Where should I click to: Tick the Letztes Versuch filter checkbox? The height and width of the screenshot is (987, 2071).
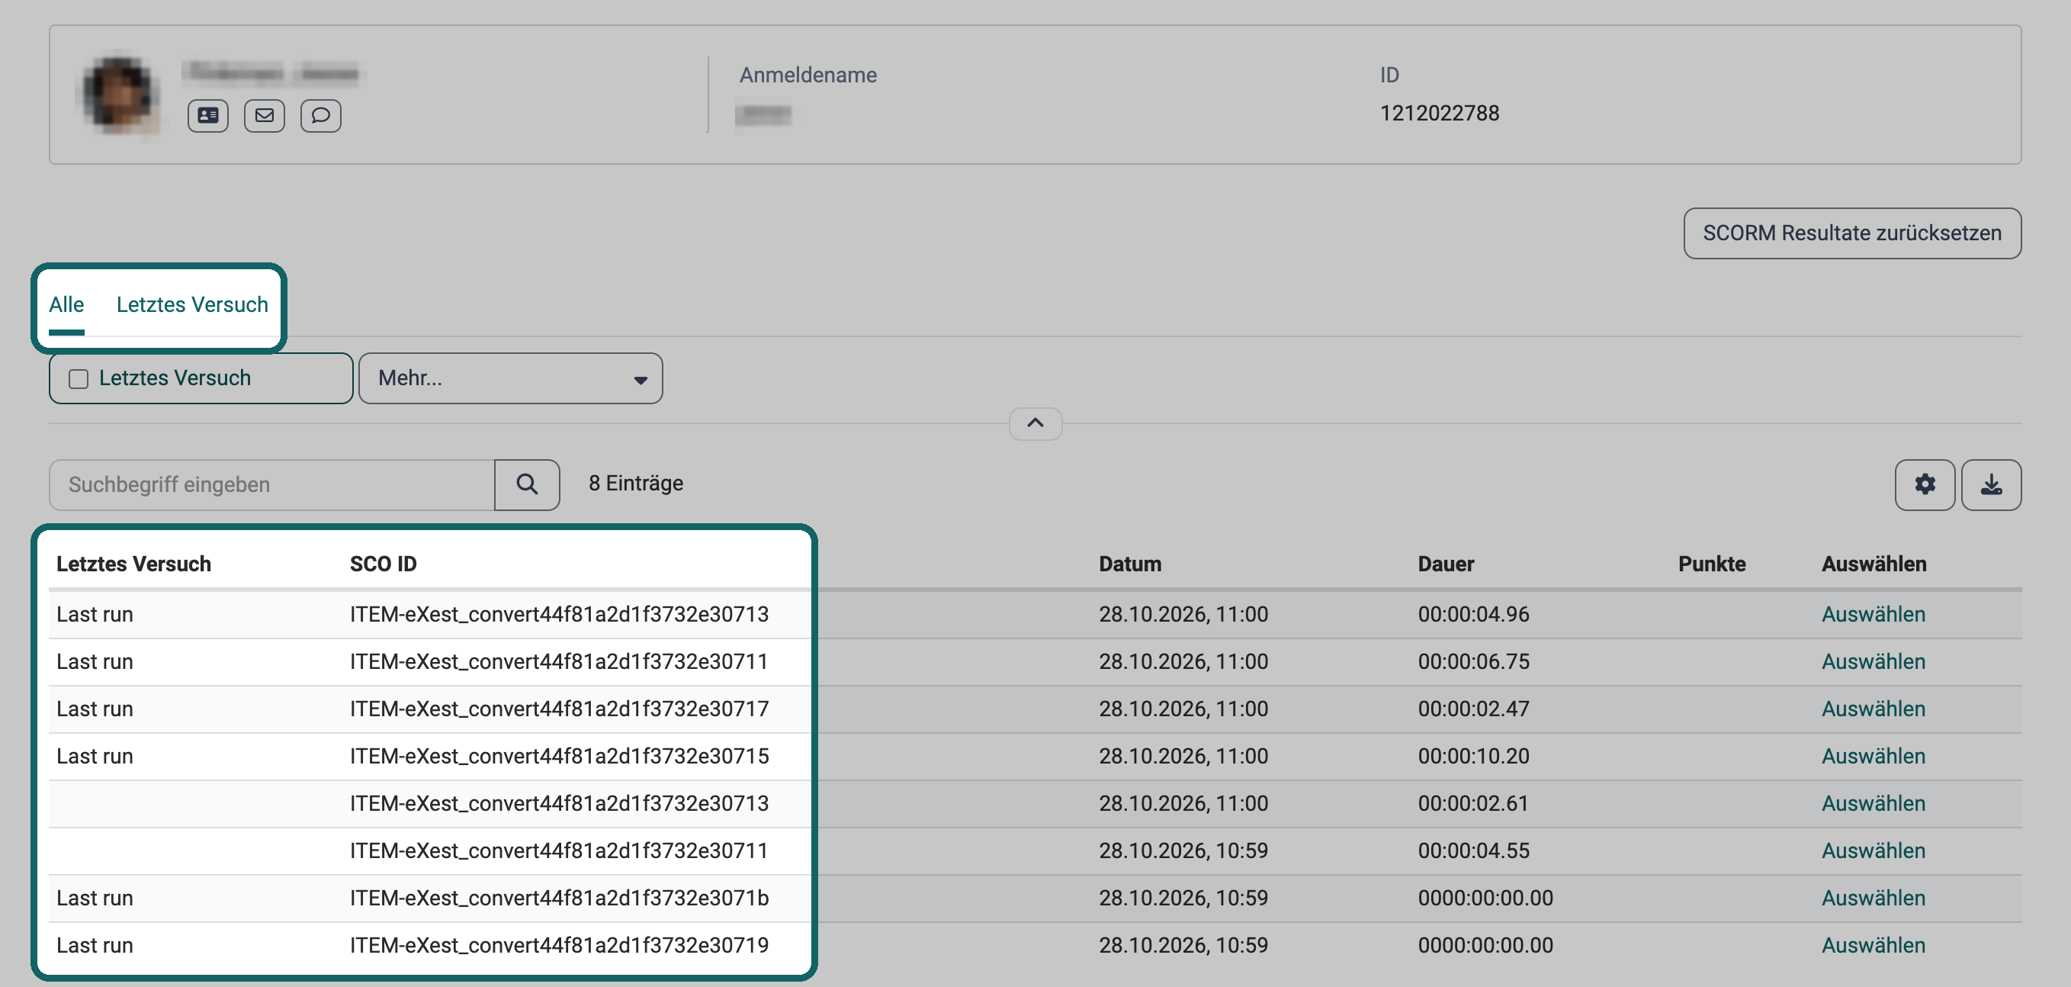(x=79, y=378)
